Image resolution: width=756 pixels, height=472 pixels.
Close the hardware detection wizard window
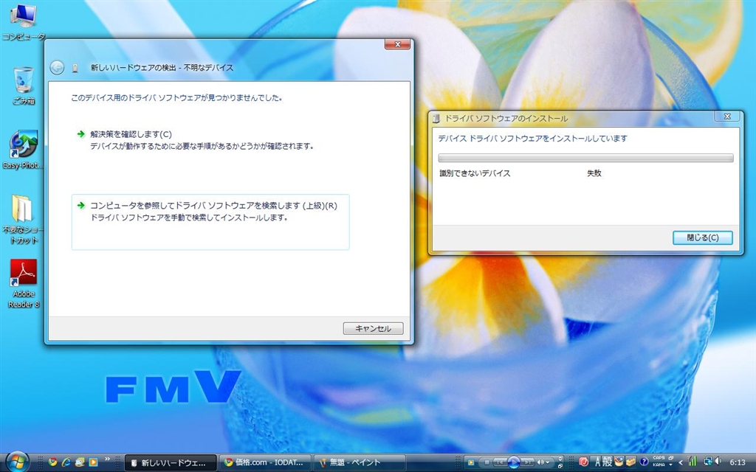397,44
